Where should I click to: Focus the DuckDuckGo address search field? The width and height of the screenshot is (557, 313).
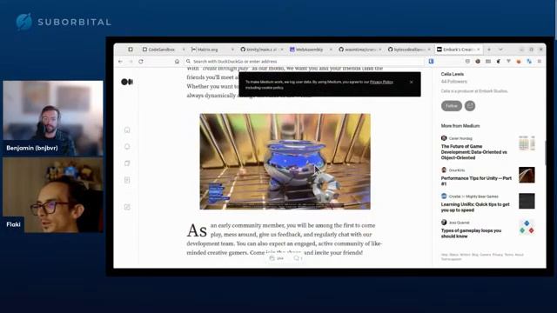tap(305, 62)
